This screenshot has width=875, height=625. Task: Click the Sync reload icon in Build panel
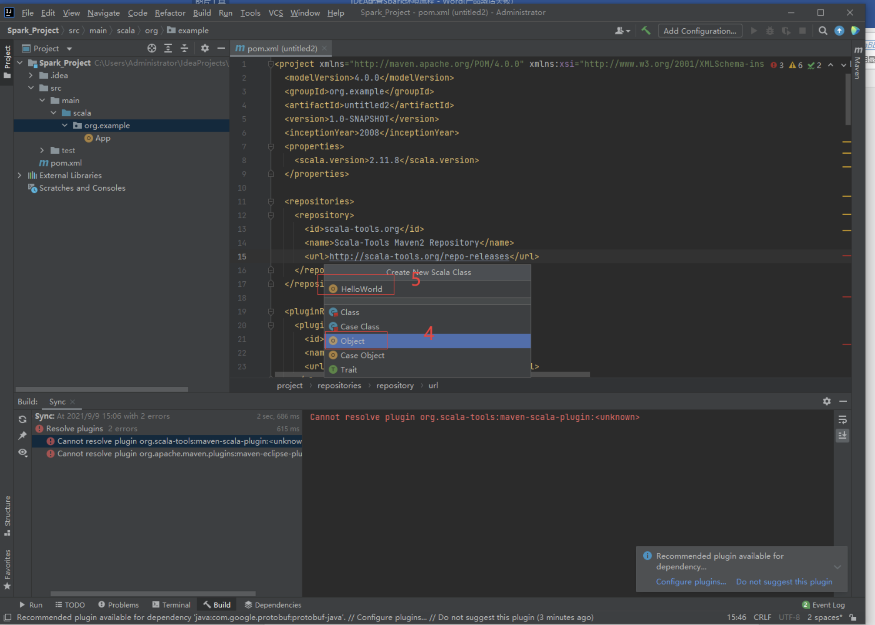coord(23,419)
